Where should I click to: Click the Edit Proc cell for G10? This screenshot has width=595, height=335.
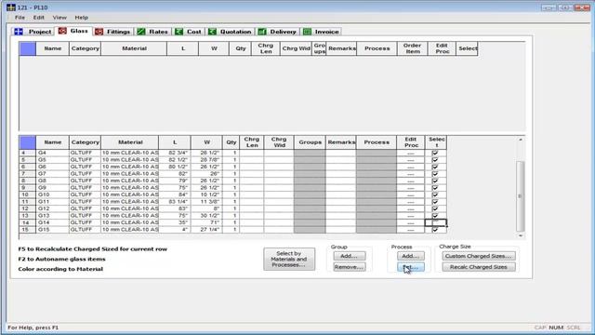[x=411, y=194]
